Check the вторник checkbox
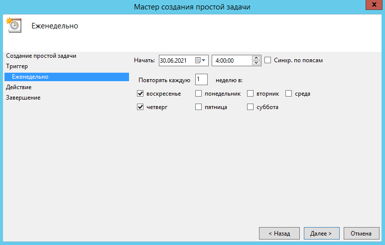Viewport: 385px width, 245px height. pos(251,94)
